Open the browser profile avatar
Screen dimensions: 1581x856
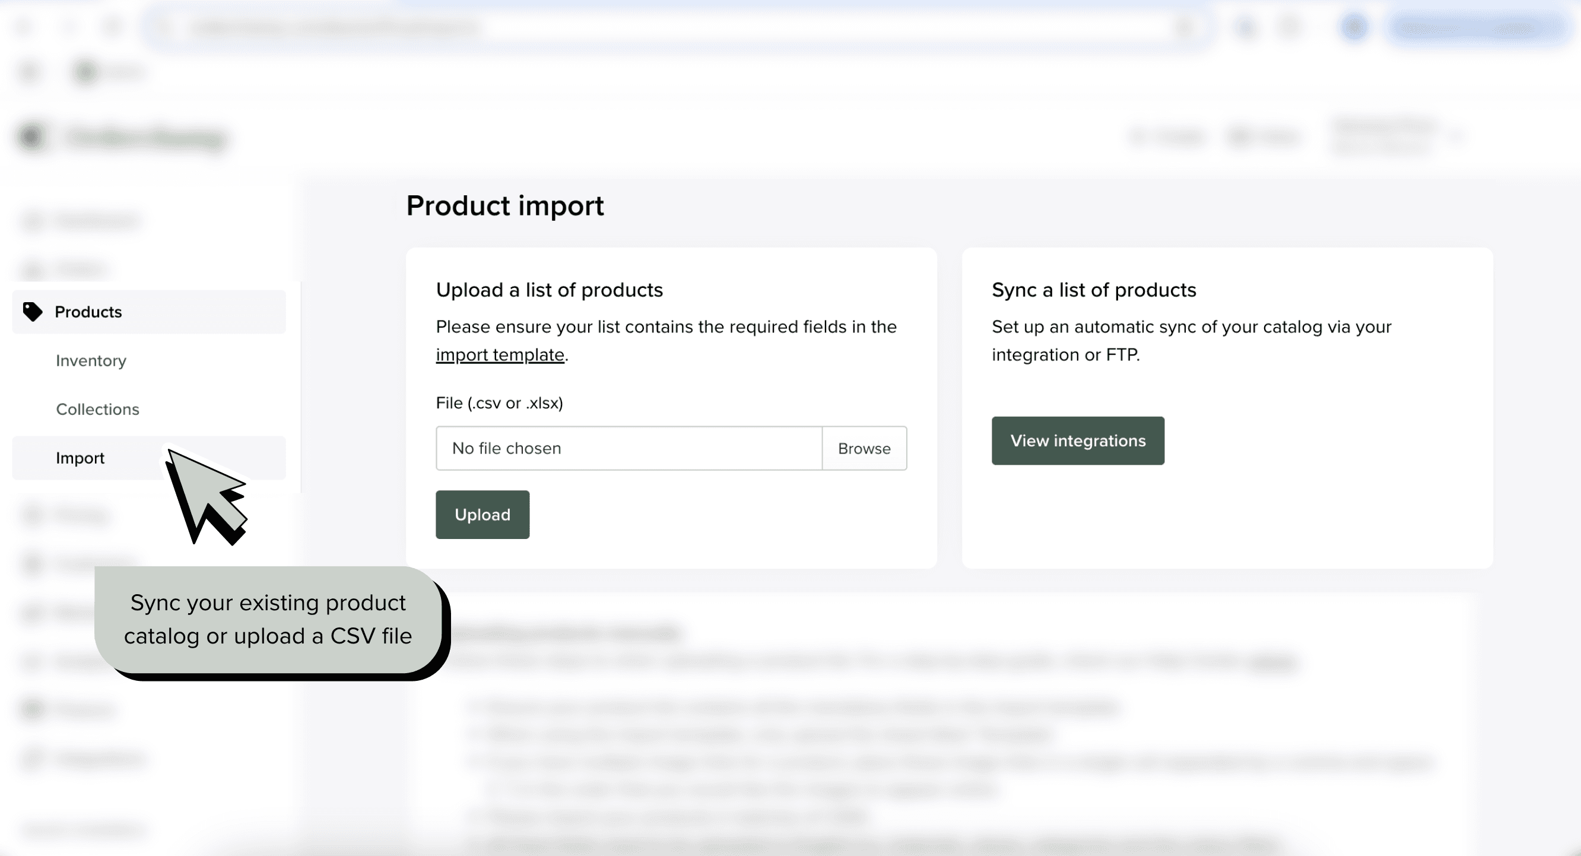(1354, 27)
